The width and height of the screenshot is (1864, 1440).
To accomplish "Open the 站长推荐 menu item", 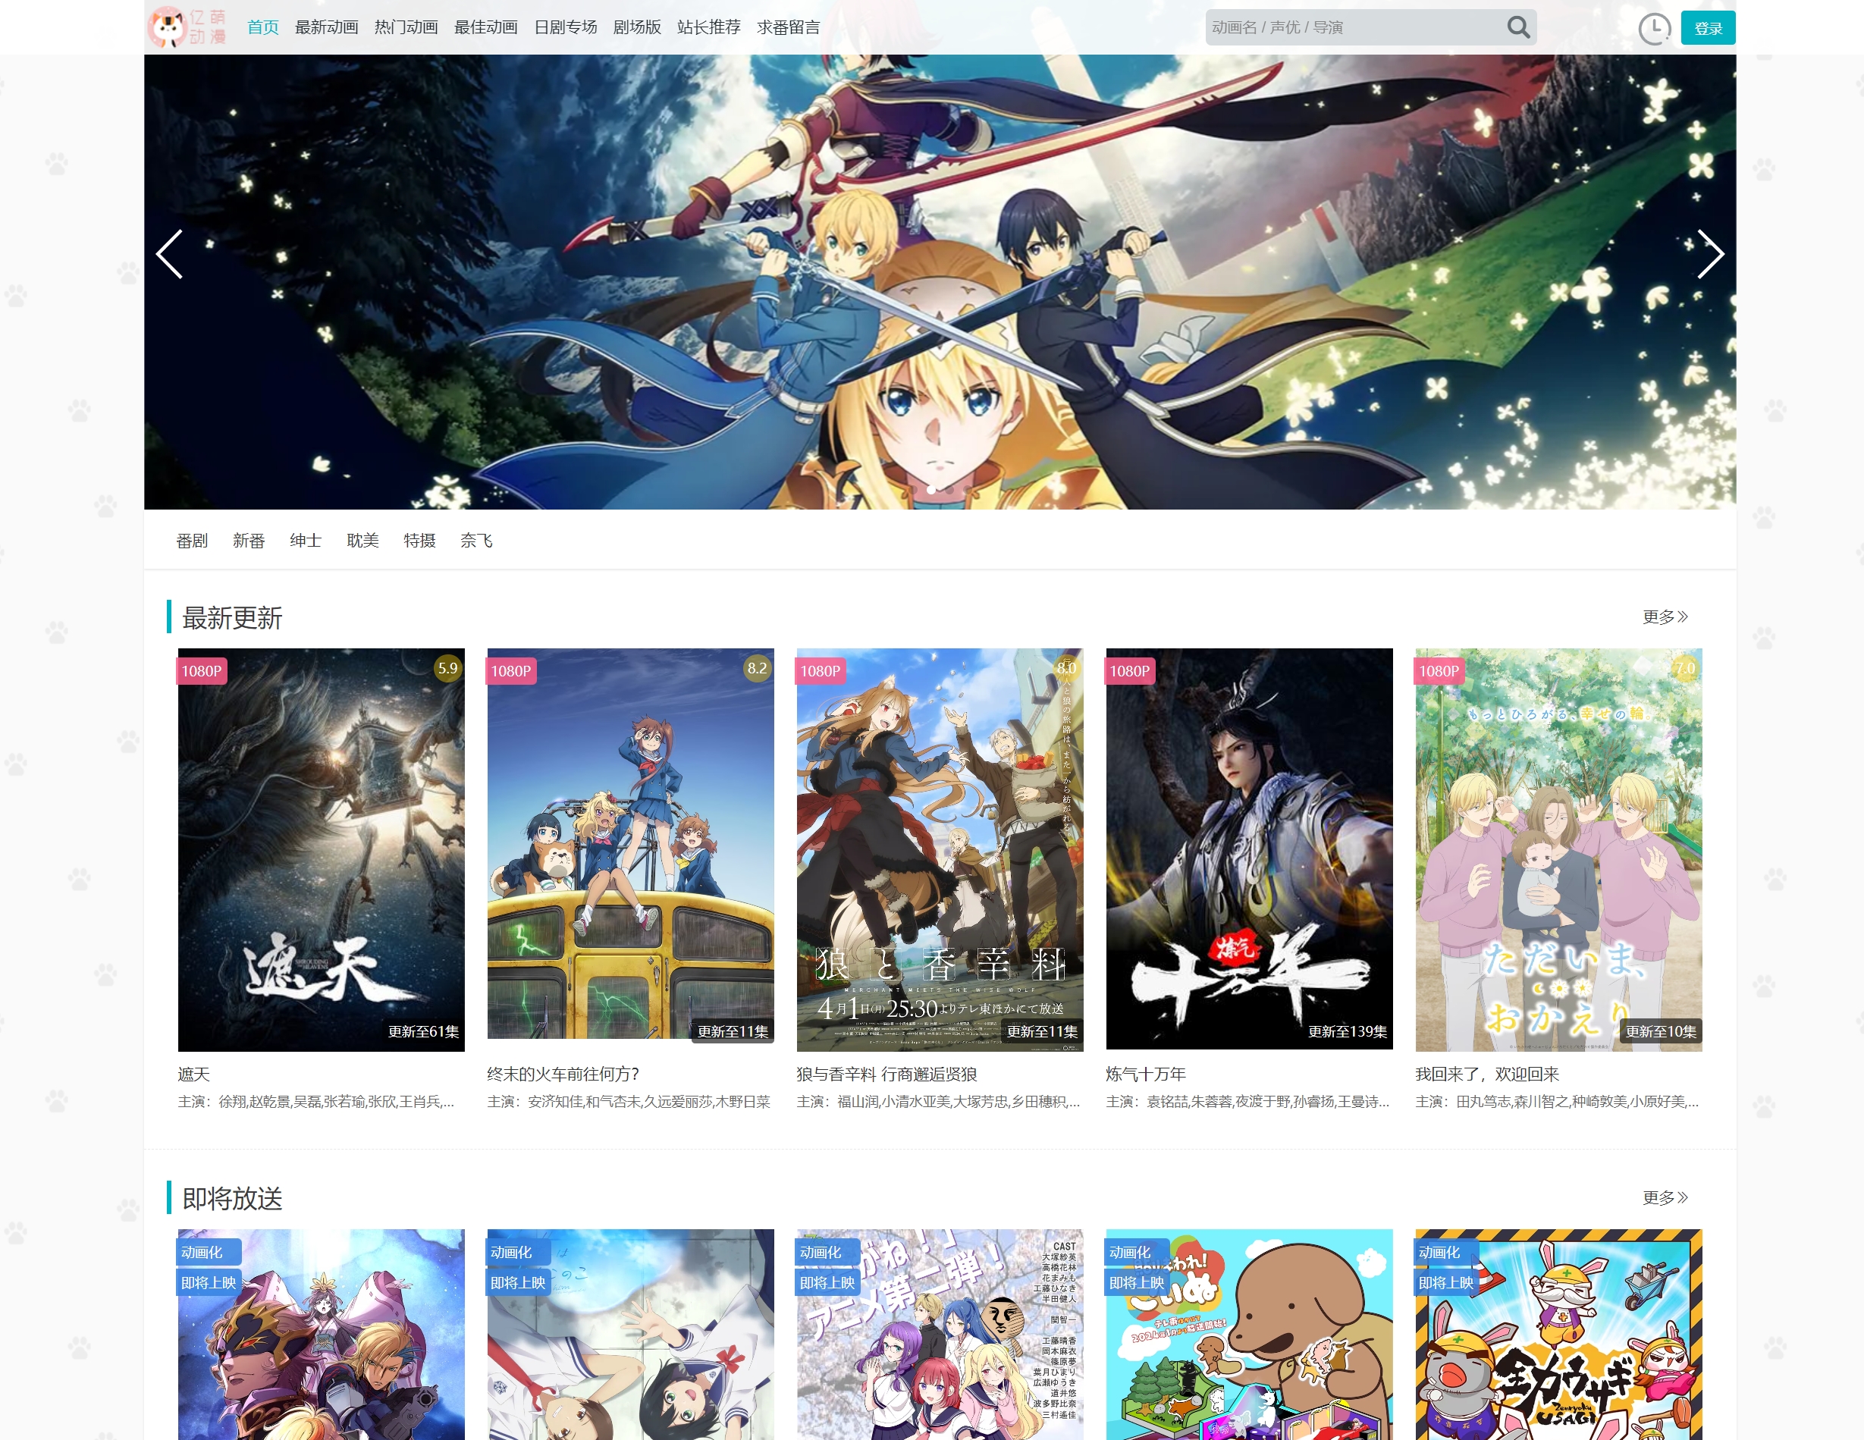I will (x=708, y=27).
